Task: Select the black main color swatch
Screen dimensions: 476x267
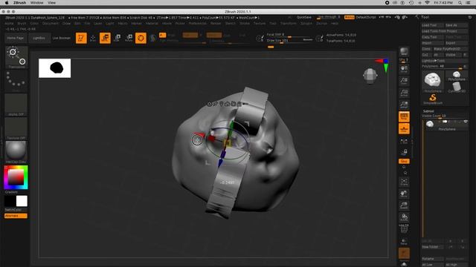Action: [10, 201]
